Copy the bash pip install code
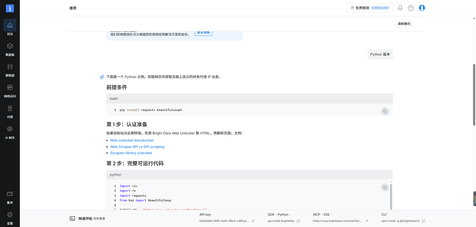The height and width of the screenshot is (227, 476). point(385,111)
